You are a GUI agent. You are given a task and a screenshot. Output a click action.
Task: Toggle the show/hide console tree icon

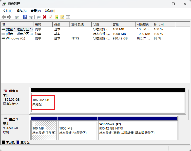17,17
